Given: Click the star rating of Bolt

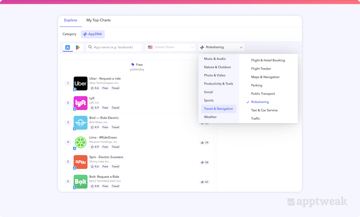Looking at the screenshot, I should (95, 186).
